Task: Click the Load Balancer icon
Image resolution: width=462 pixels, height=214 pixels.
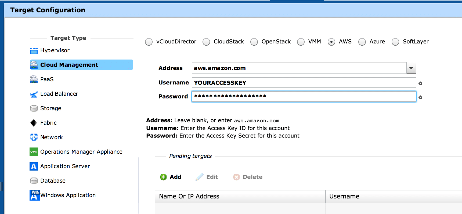Action: click(34, 94)
